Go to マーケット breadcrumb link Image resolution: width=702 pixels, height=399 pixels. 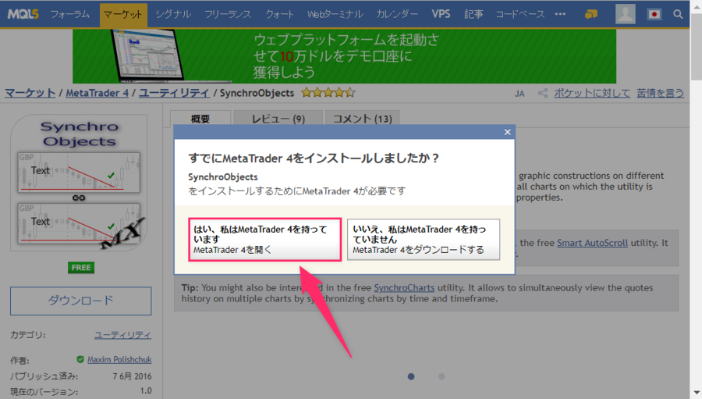[x=30, y=93]
